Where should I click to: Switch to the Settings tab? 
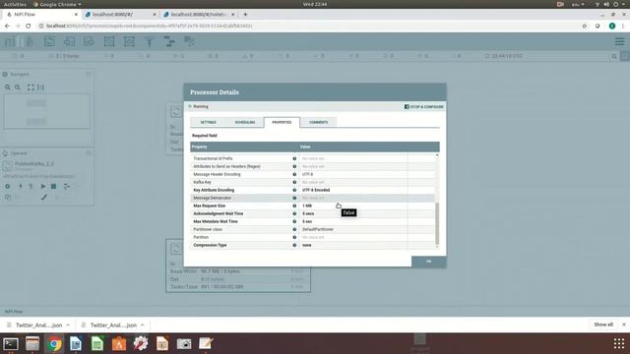[208, 122]
